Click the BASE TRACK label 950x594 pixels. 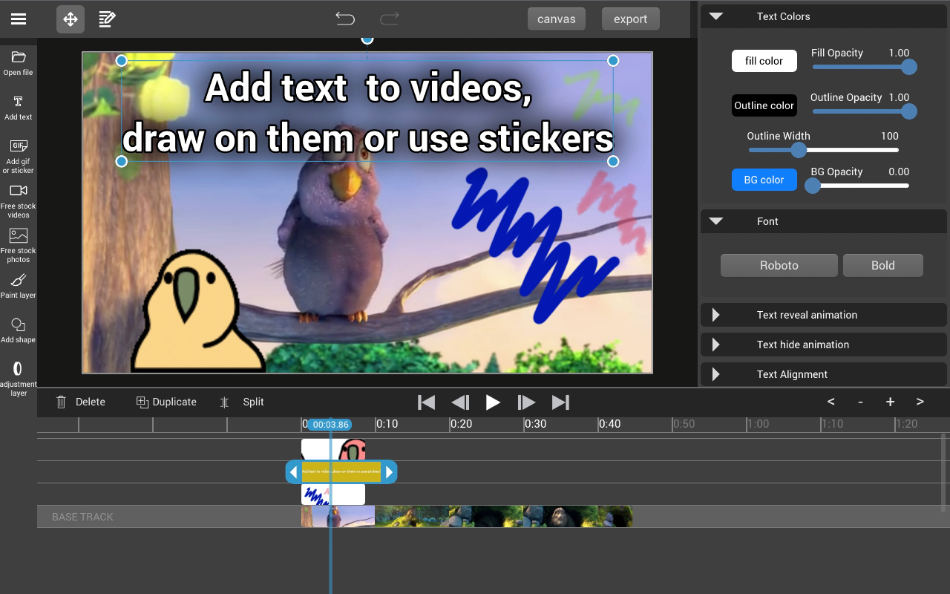[82, 517]
